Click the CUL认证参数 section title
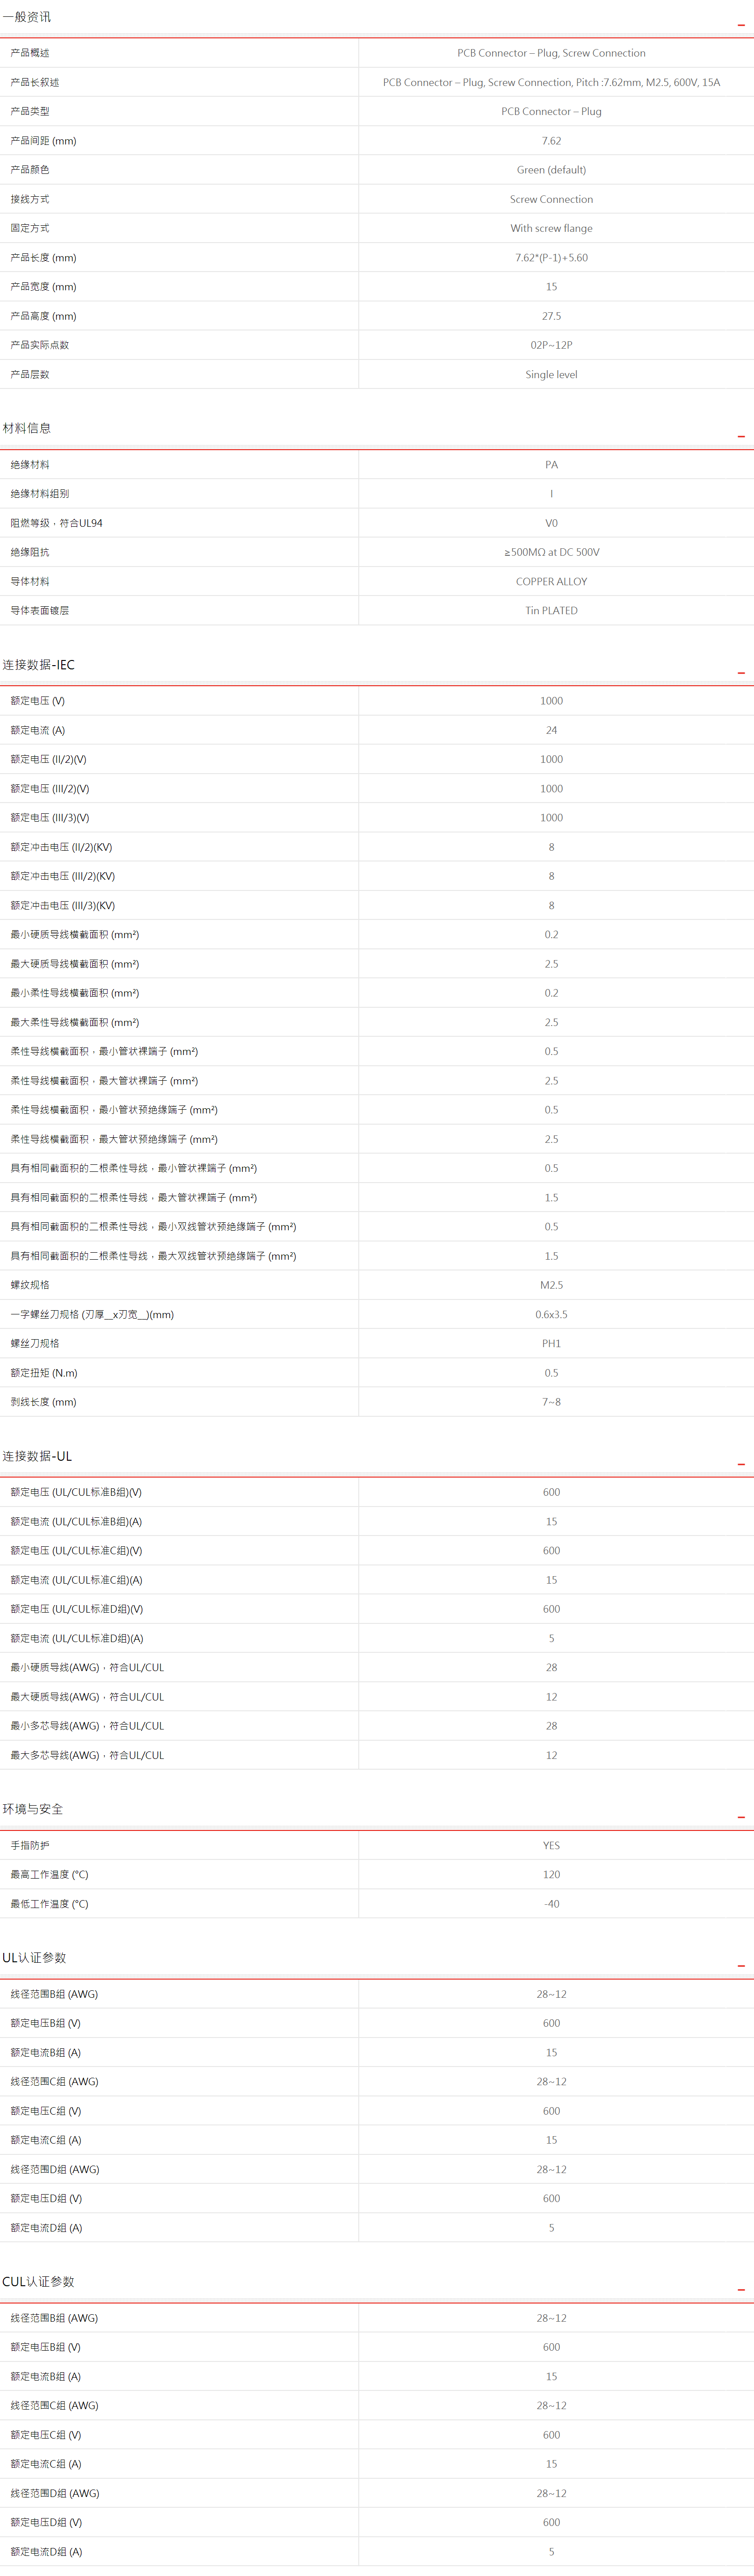 (x=38, y=2281)
